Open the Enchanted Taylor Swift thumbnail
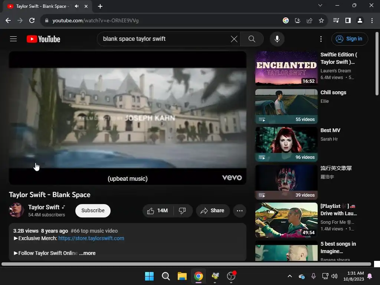The height and width of the screenshot is (285, 380). (x=286, y=68)
